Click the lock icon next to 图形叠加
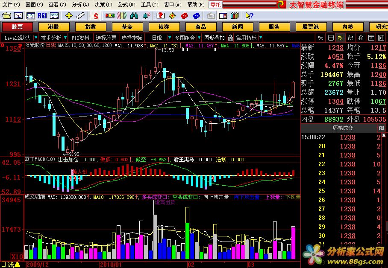 (230, 38)
